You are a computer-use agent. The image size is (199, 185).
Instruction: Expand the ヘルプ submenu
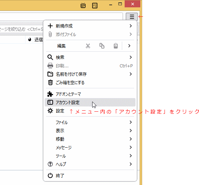[x=90, y=164]
